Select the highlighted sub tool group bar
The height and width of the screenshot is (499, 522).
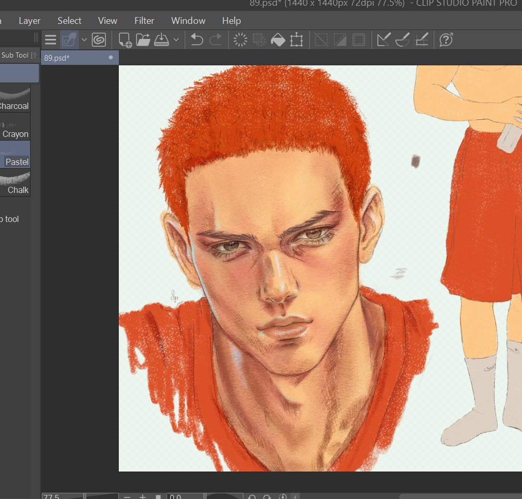point(19,73)
